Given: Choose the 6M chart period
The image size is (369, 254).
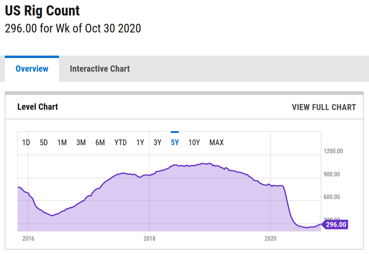Looking at the screenshot, I should pos(100,143).
